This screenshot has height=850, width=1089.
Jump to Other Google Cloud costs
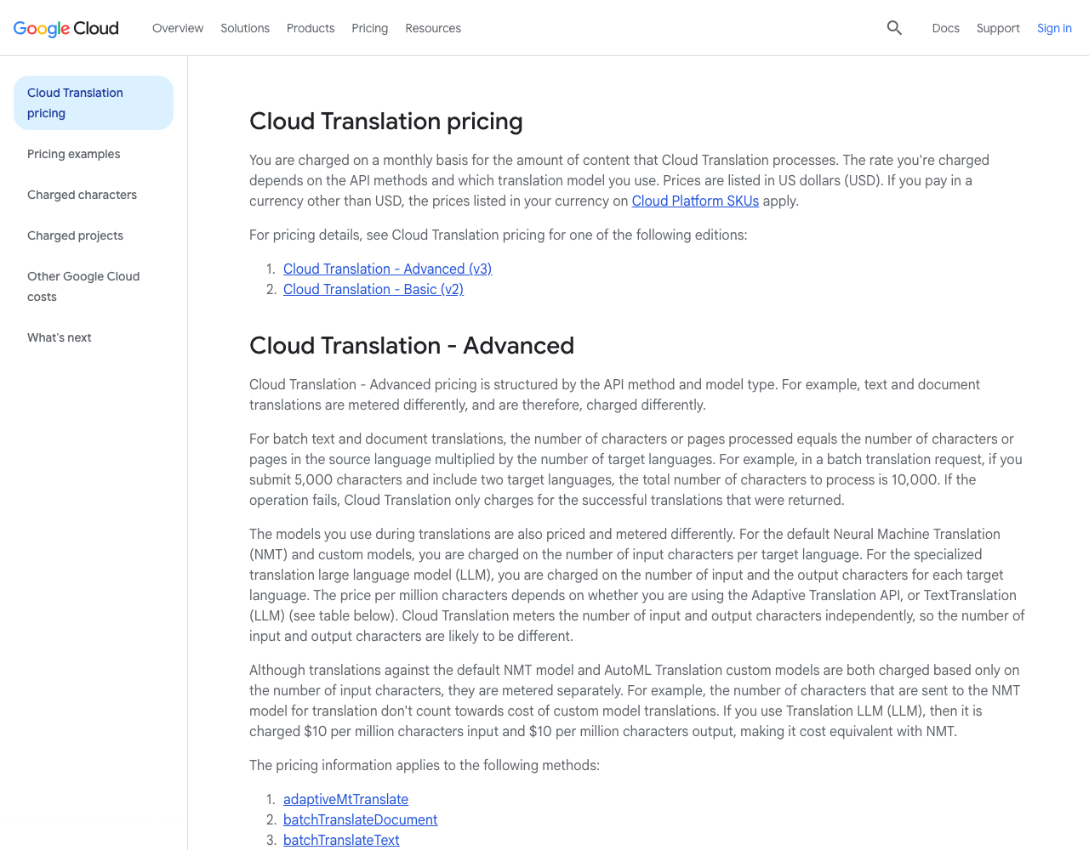83,286
